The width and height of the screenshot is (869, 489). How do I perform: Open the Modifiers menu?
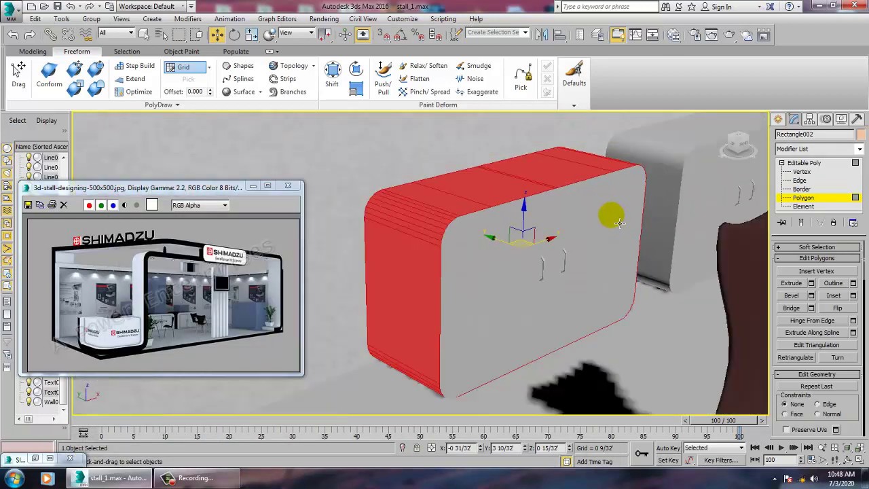coord(187,19)
